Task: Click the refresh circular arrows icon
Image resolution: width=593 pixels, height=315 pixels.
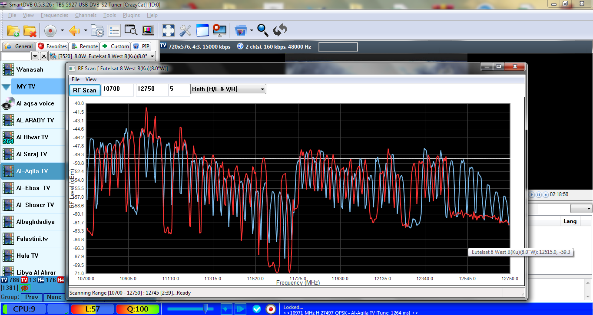Action: point(280,30)
